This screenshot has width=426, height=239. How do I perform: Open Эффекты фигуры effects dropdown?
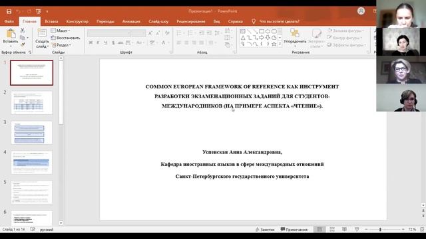(x=346, y=45)
